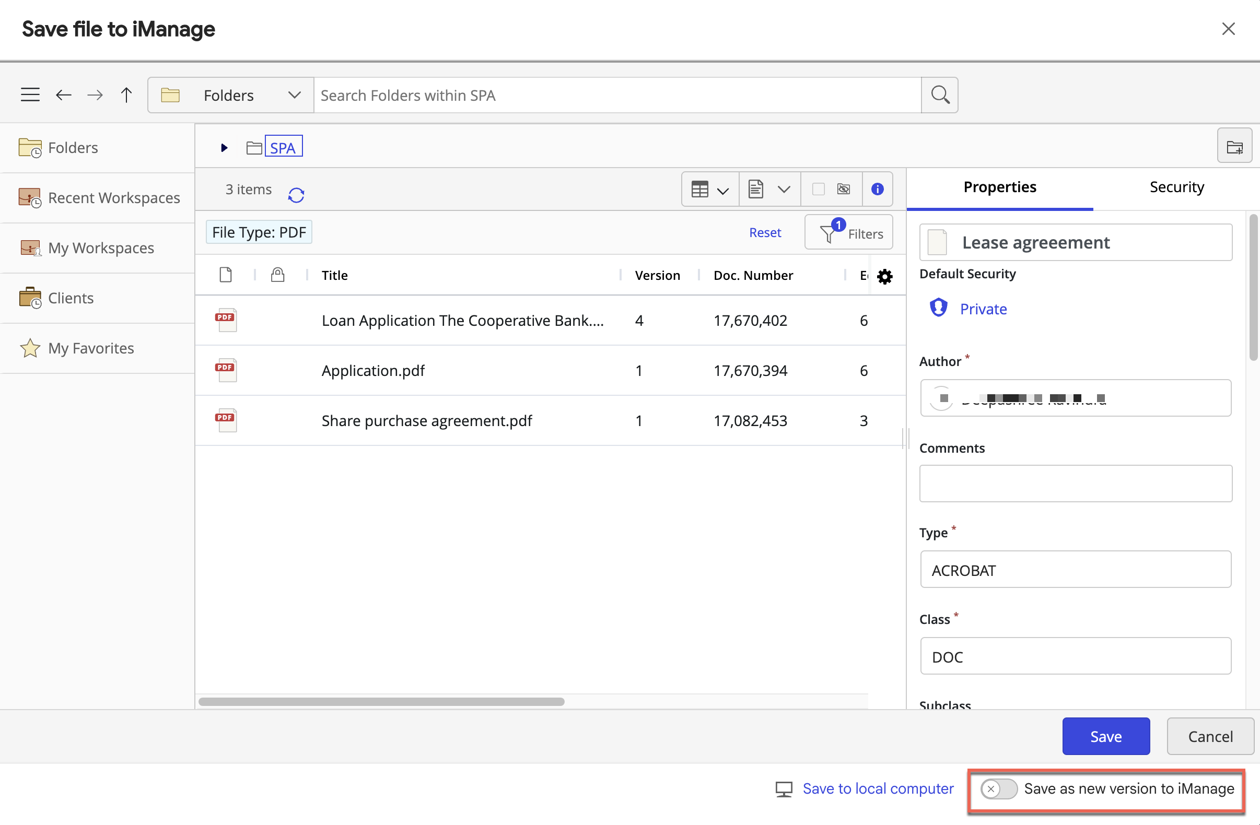Click the navigate back arrow

coord(63,95)
